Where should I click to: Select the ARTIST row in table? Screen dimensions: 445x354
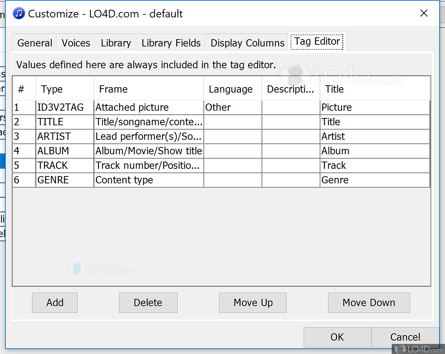tap(54, 137)
